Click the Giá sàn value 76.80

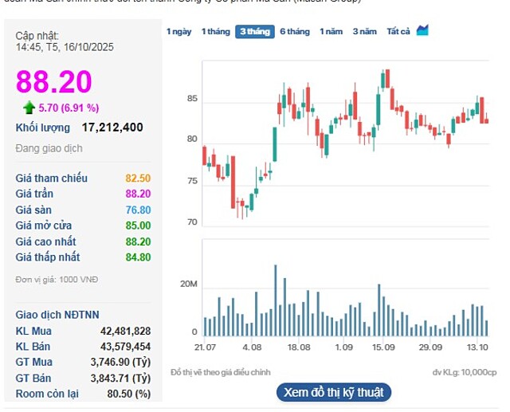tap(138, 210)
